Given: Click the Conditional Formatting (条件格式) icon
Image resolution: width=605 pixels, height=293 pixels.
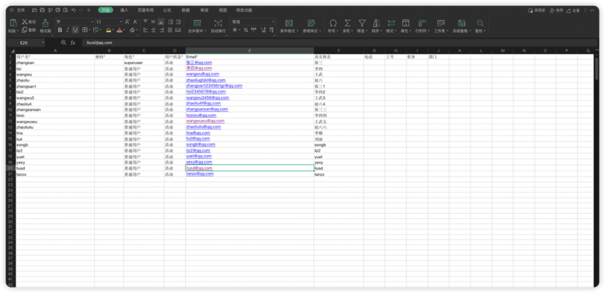Looking at the screenshot, I should tap(289, 23).
